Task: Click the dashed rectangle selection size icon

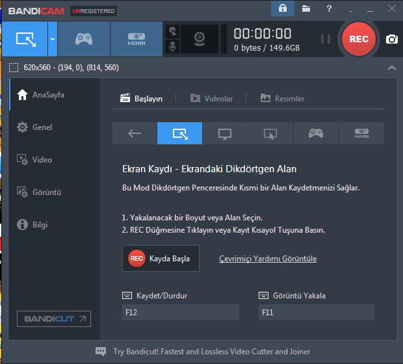Action: click(x=14, y=68)
